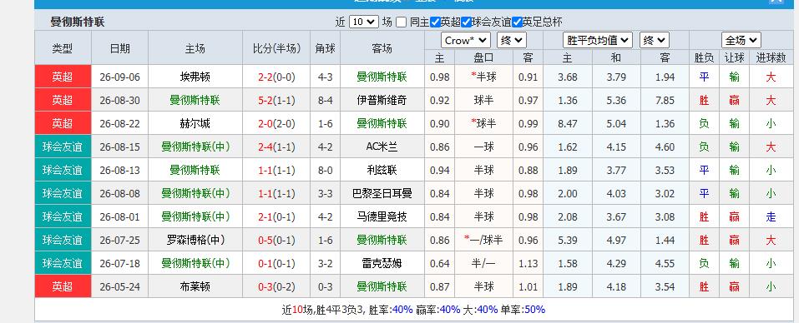Open the 巴黎圣日耳曼 team link
The image size is (799, 323).
(x=382, y=193)
